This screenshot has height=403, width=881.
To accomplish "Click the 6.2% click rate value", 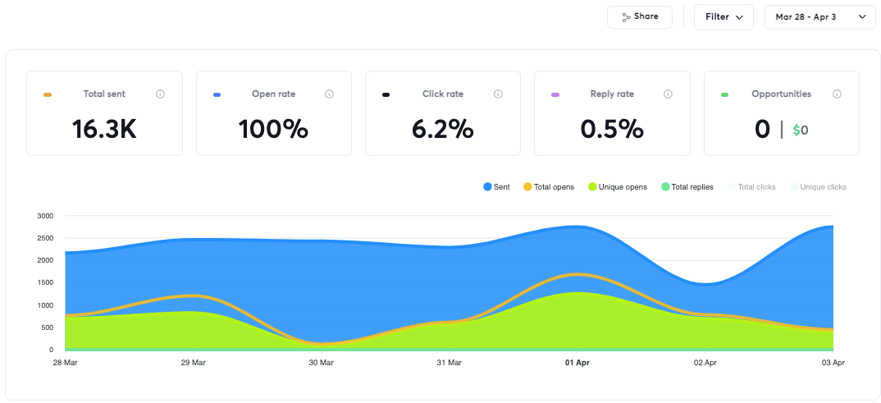I will (x=442, y=129).
